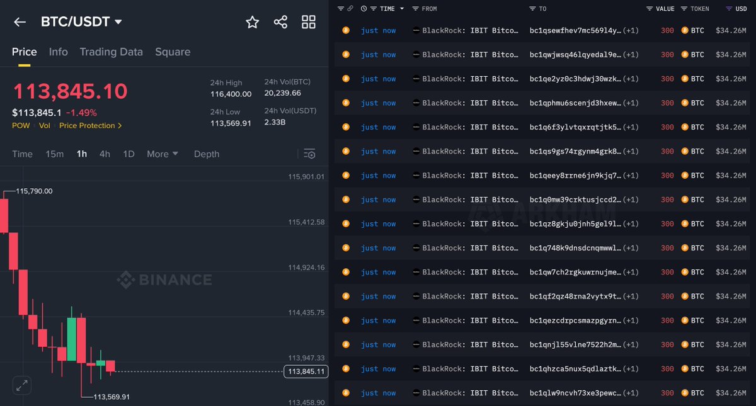Select the Time chart interval
The width and height of the screenshot is (756, 406).
22,154
